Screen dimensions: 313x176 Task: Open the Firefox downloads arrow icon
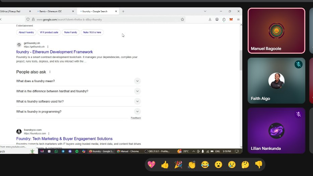pos(210,19)
